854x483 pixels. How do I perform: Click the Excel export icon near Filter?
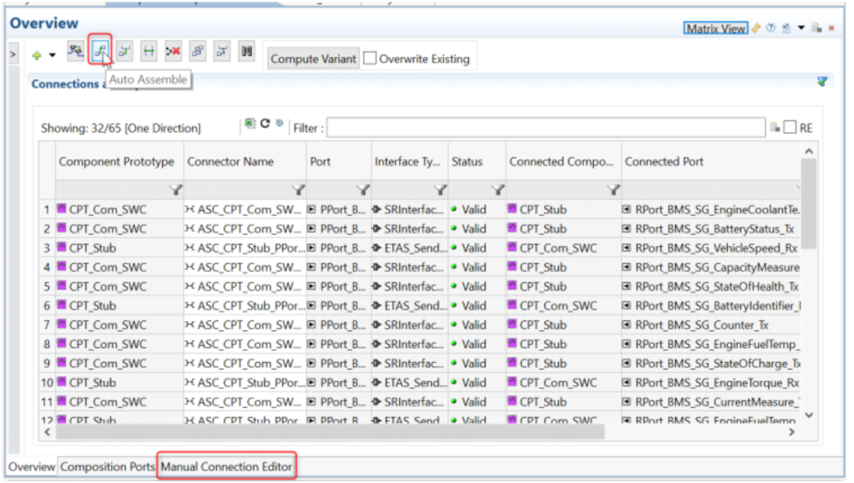point(250,123)
